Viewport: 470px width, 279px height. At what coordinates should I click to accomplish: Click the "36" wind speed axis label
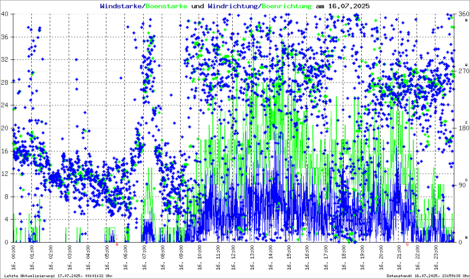pyautogui.click(x=5, y=37)
